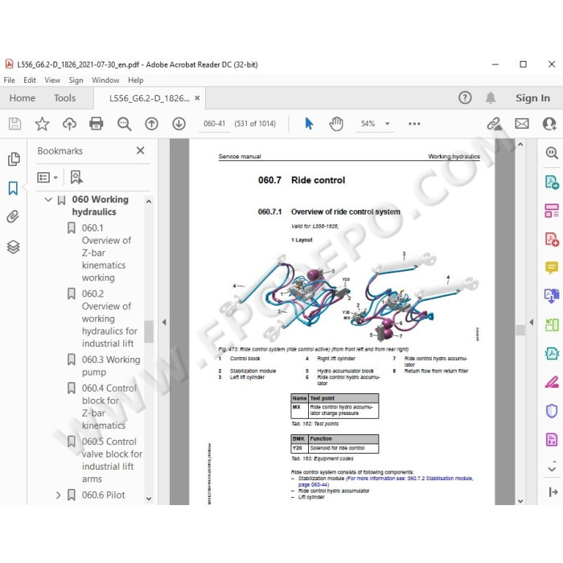Add file to starred favorites
Screen dimensions: 563x563
(x=42, y=124)
